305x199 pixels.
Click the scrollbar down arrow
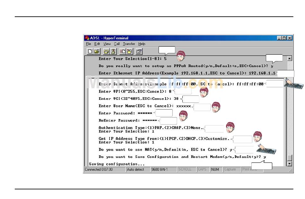pyautogui.click(x=290, y=164)
